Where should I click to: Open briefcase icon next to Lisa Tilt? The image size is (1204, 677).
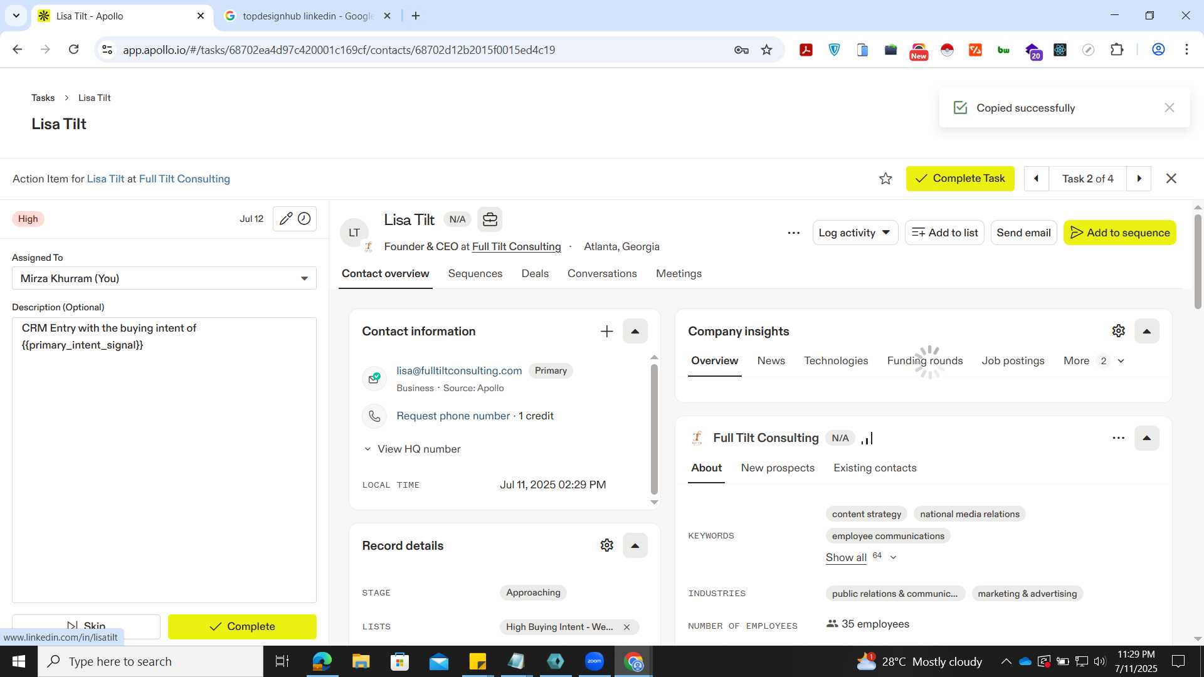click(x=490, y=219)
